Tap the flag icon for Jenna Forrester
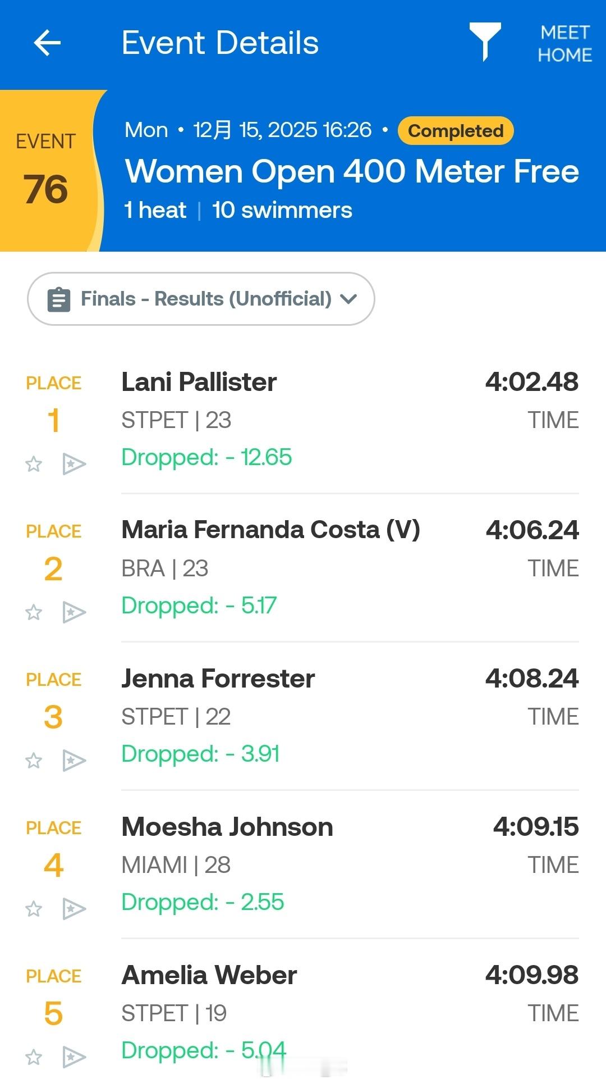 click(x=74, y=761)
